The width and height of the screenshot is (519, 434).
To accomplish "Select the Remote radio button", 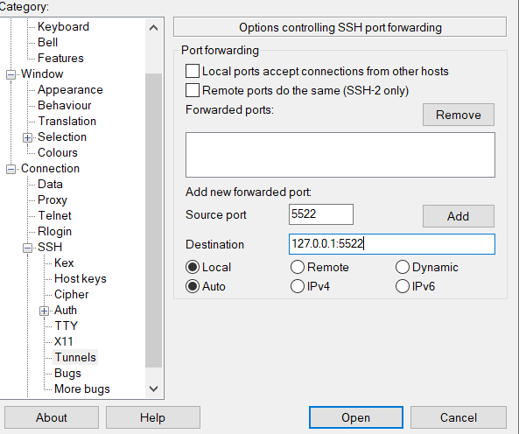I will pos(298,267).
